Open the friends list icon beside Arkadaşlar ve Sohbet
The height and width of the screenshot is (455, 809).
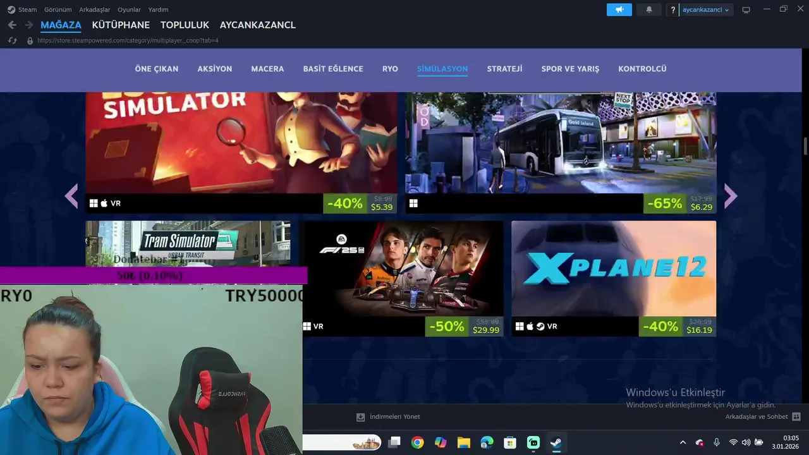click(796, 417)
